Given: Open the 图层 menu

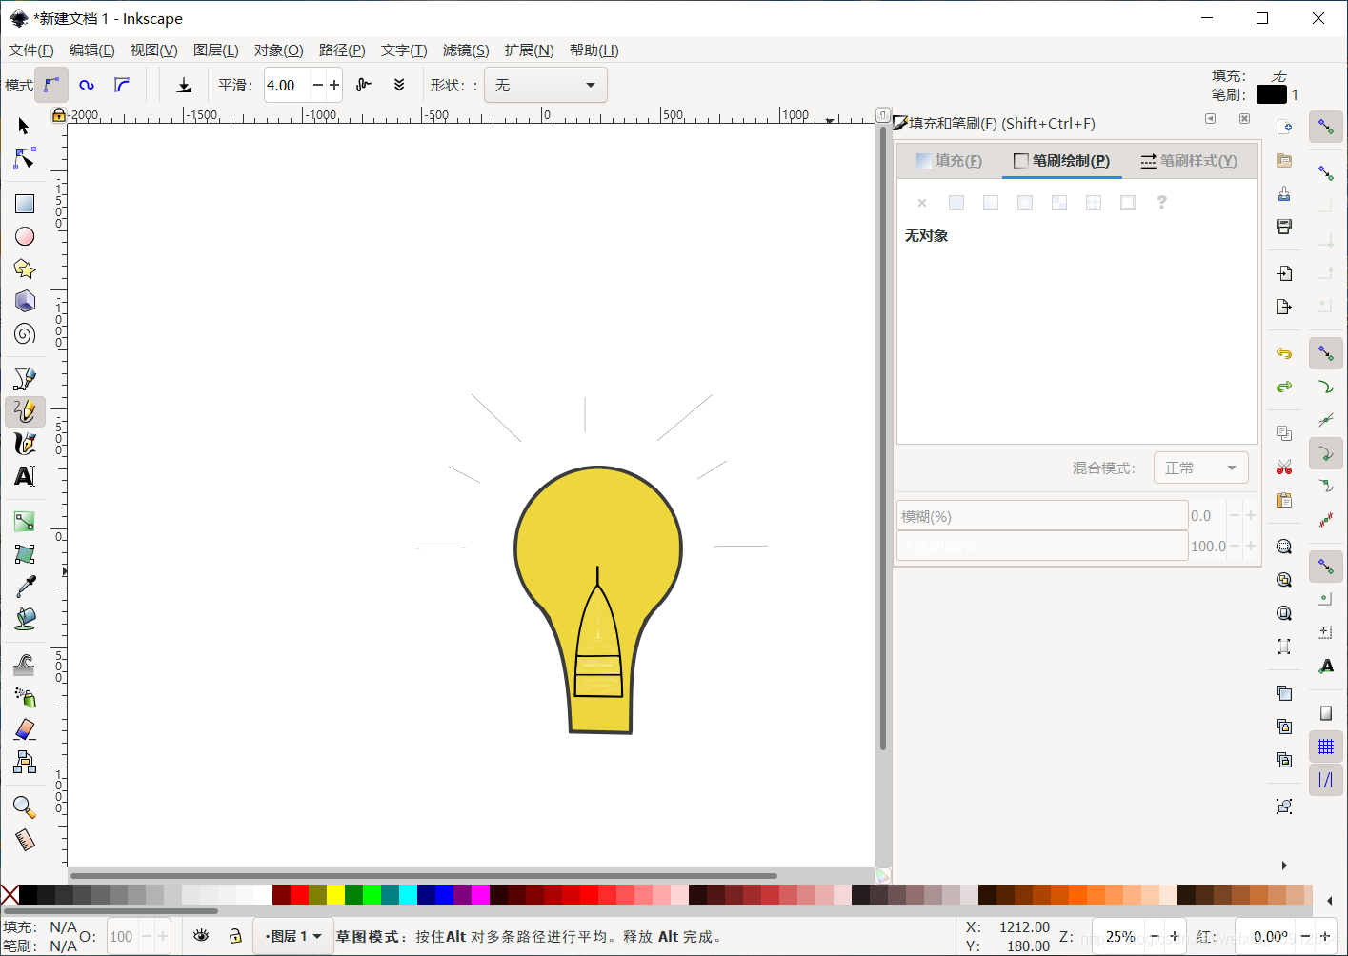Looking at the screenshot, I should point(216,50).
